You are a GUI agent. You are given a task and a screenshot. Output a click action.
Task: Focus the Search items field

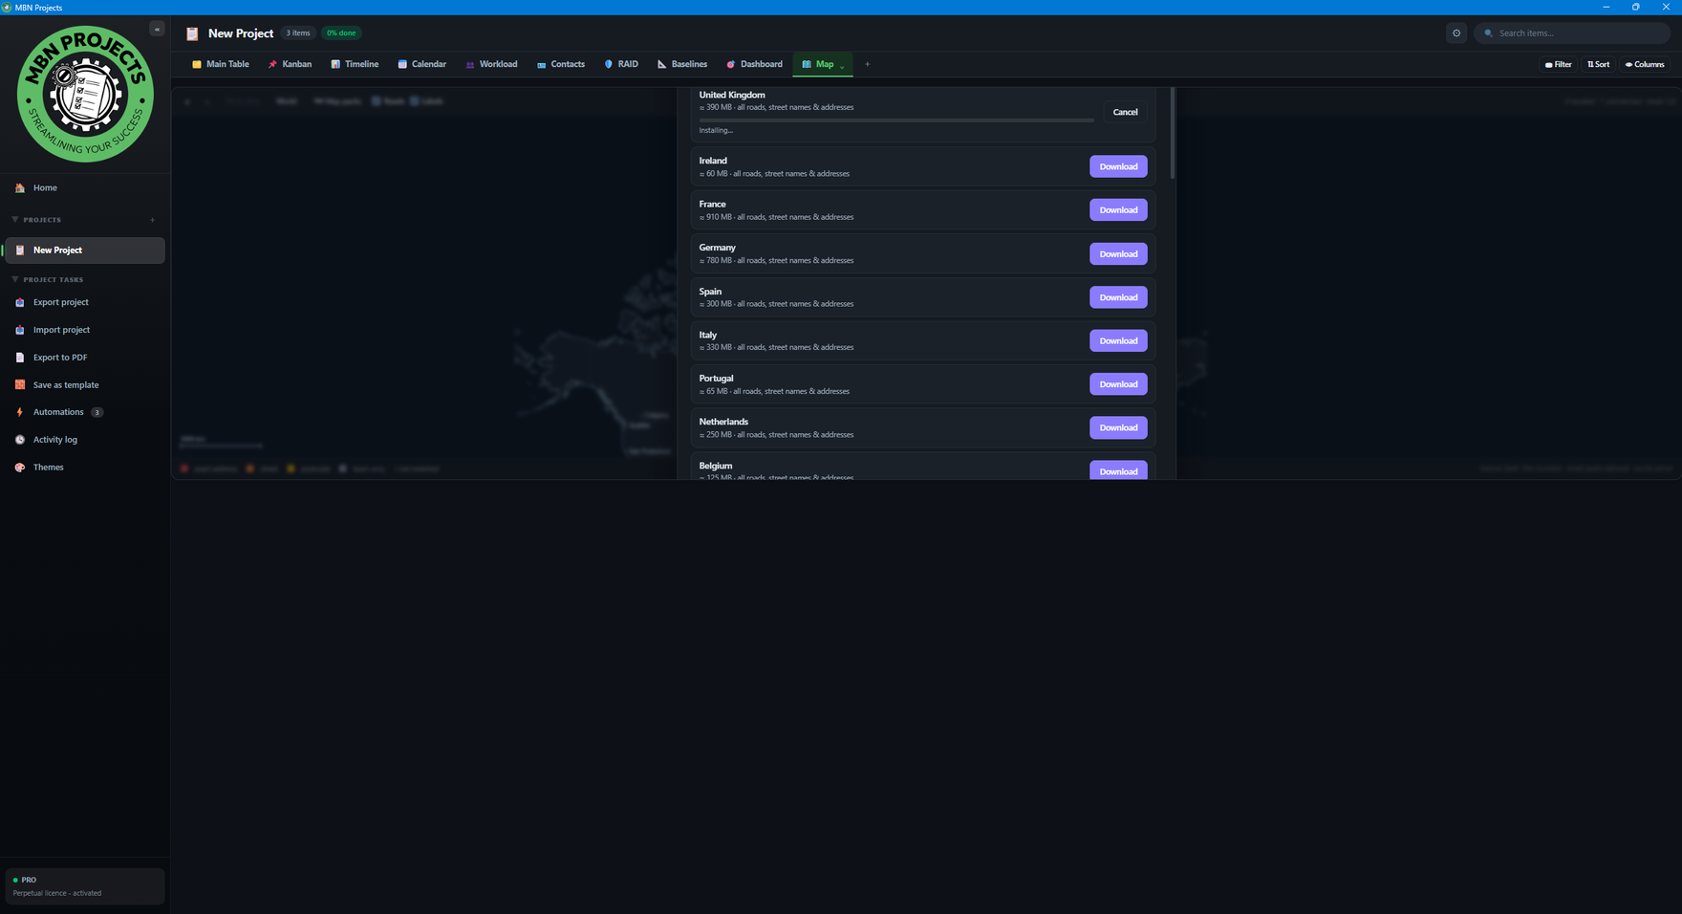1572,33
